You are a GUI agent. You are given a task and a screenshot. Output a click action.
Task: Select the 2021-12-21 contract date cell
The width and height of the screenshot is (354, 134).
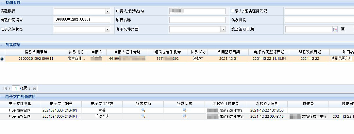228,59
